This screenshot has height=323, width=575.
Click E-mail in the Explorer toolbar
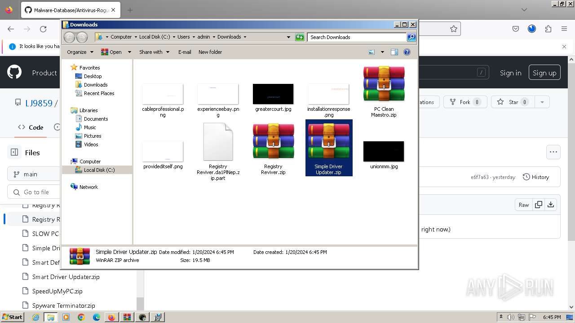pos(185,52)
